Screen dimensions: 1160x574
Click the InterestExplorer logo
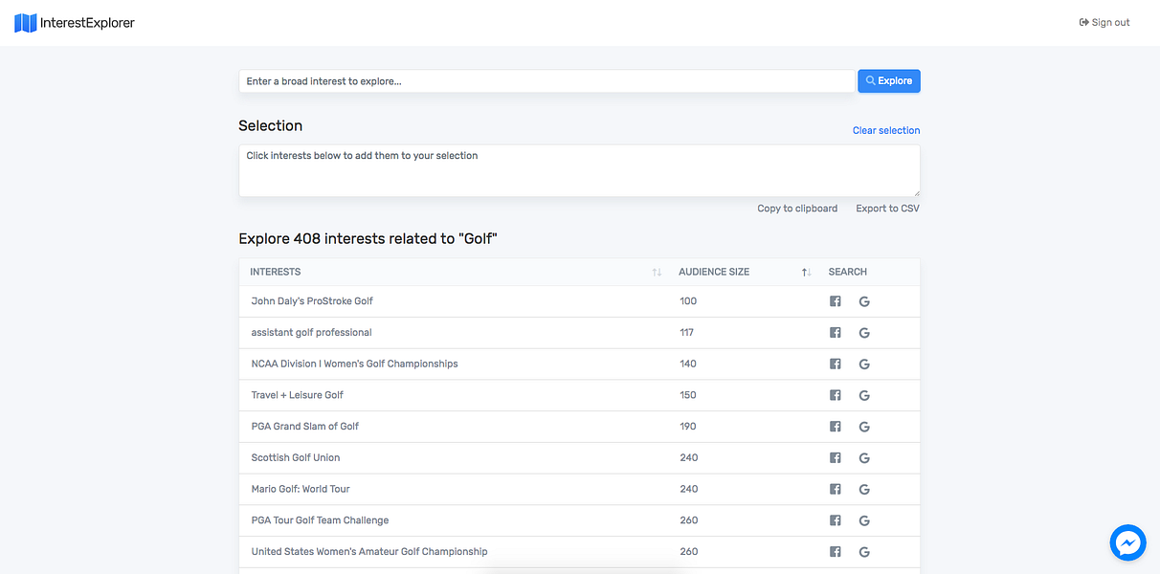[75, 23]
